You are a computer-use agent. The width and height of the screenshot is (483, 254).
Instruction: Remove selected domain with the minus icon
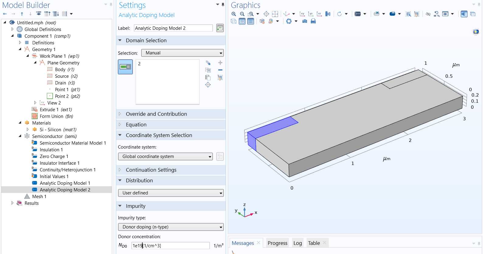[220, 70]
